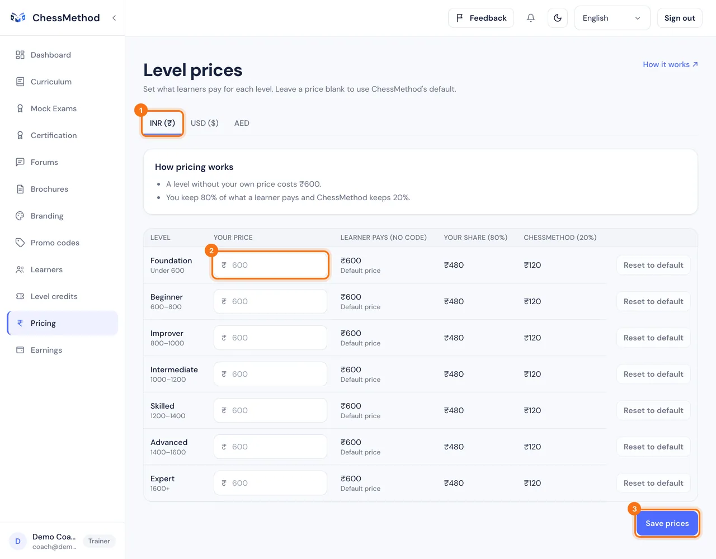
Task: Click the Certification ribbon icon
Action: tap(20, 135)
